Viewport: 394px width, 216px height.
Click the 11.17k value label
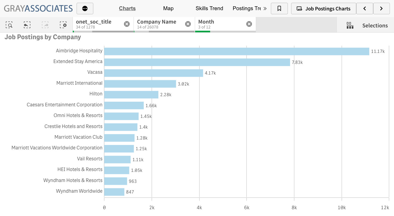coord(378,52)
